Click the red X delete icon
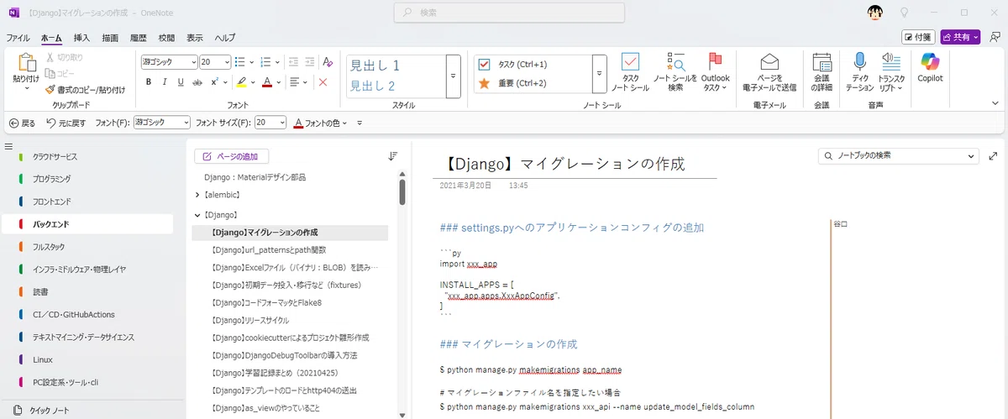The width and height of the screenshot is (1008, 419). pyautogui.click(x=323, y=82)
